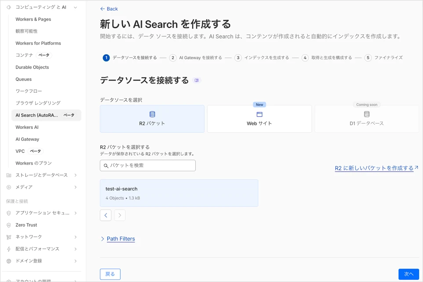Open AI Gateway in sidebar
The image size is (423, 282).
(x=27, y=139)
